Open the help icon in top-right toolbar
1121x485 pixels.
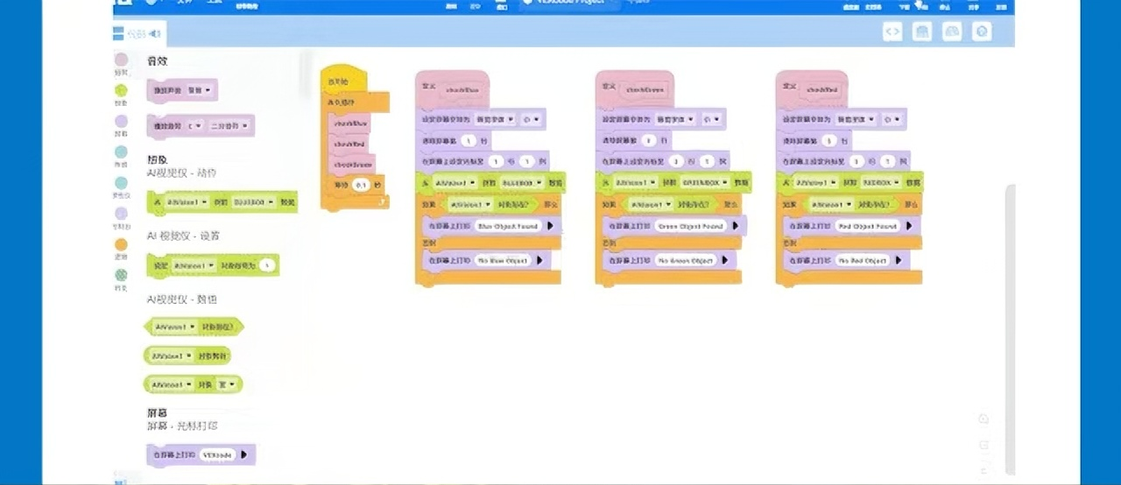pos(983,32)
